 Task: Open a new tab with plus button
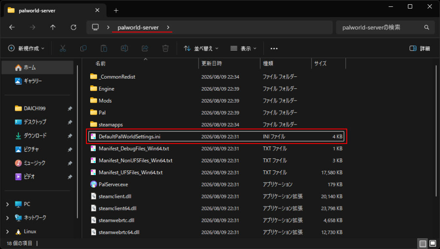click(116, 11)
